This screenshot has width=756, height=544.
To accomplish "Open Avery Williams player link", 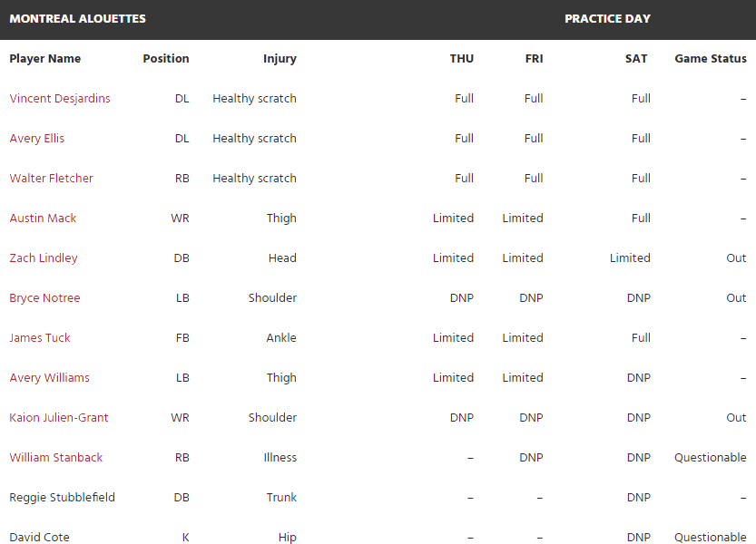I will pos(50,378).
